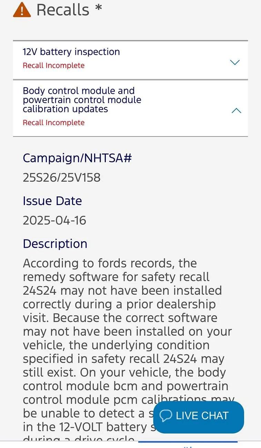Click the Issue Date label

[52, 201]
